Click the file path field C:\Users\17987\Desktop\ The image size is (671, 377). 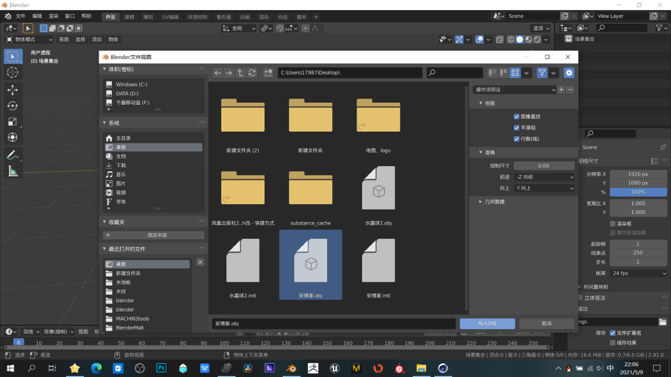350,73
